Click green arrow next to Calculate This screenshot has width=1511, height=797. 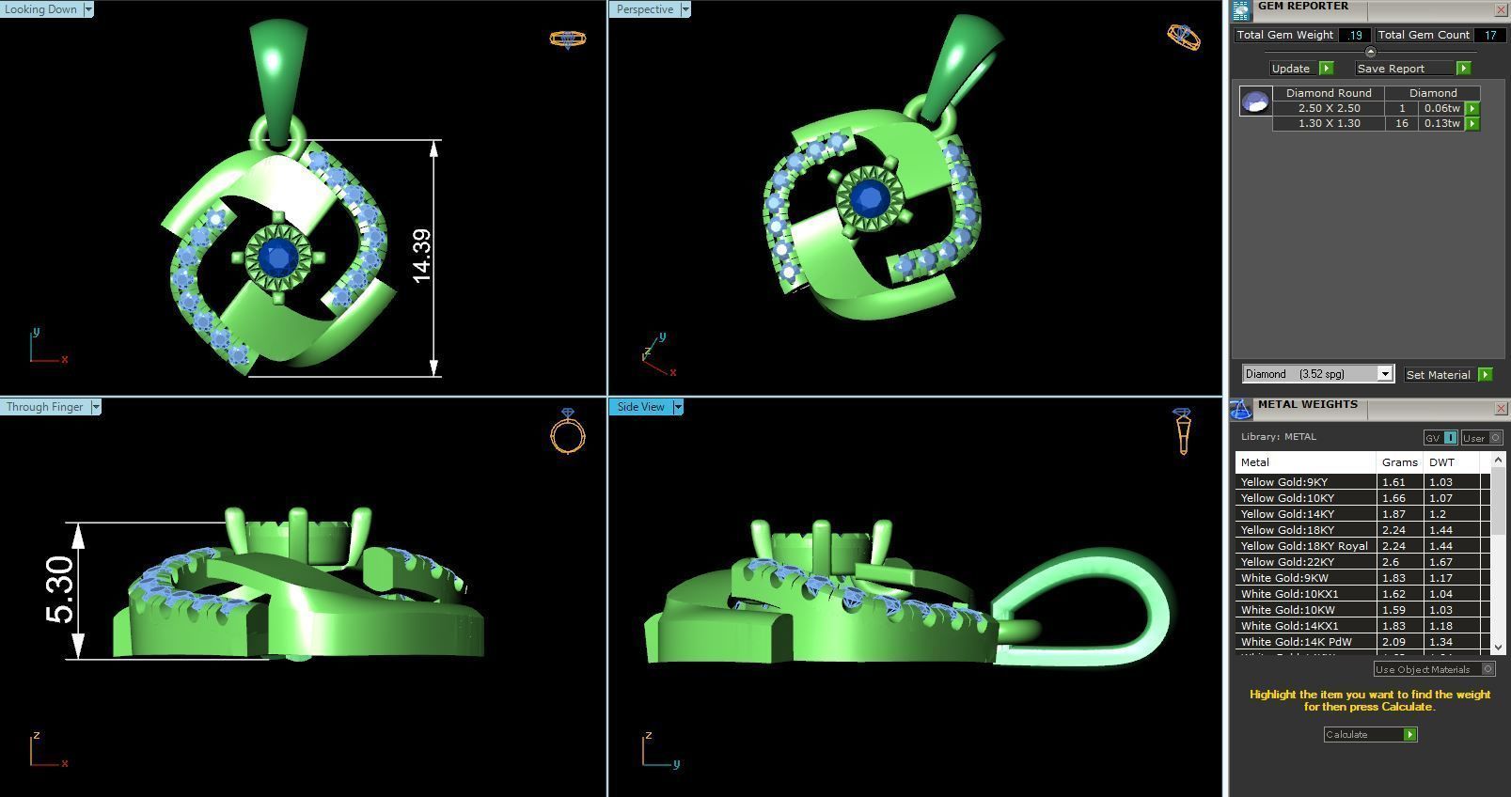(x=1409, y=734)
